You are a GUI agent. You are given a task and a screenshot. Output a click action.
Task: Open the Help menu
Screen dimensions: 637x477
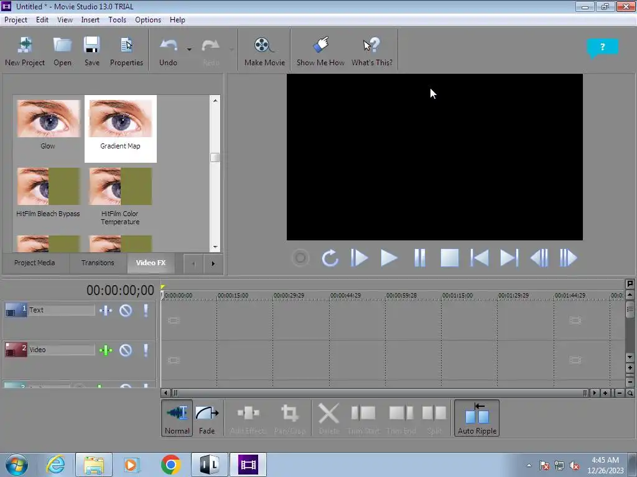click(x=177, y=20)
